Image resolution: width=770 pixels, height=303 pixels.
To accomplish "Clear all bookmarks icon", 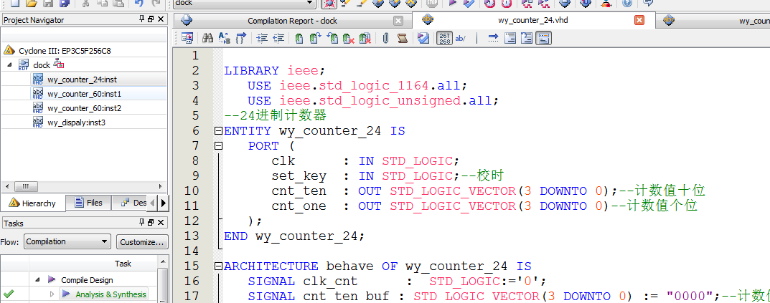I will 365,38.
